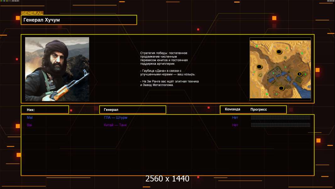335x189 pixels.
Task: Select player name Mal
Action: tap(30, 117)
